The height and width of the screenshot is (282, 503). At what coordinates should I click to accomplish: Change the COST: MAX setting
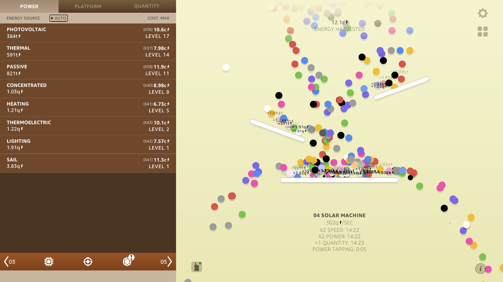[158, 18]
